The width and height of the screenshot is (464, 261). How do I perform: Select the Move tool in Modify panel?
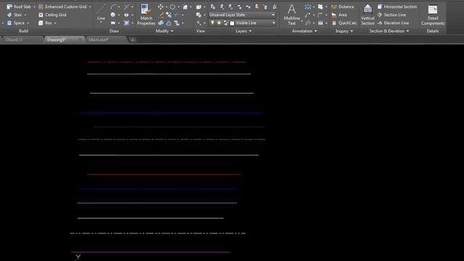pyautogui.click(x=160, y=7)
